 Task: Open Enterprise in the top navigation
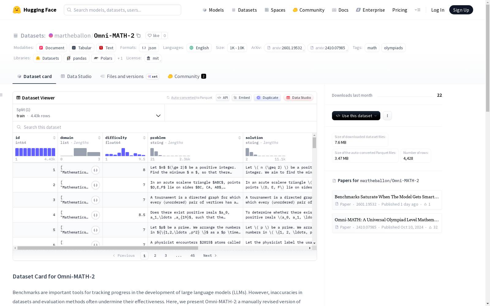point(370,10)
